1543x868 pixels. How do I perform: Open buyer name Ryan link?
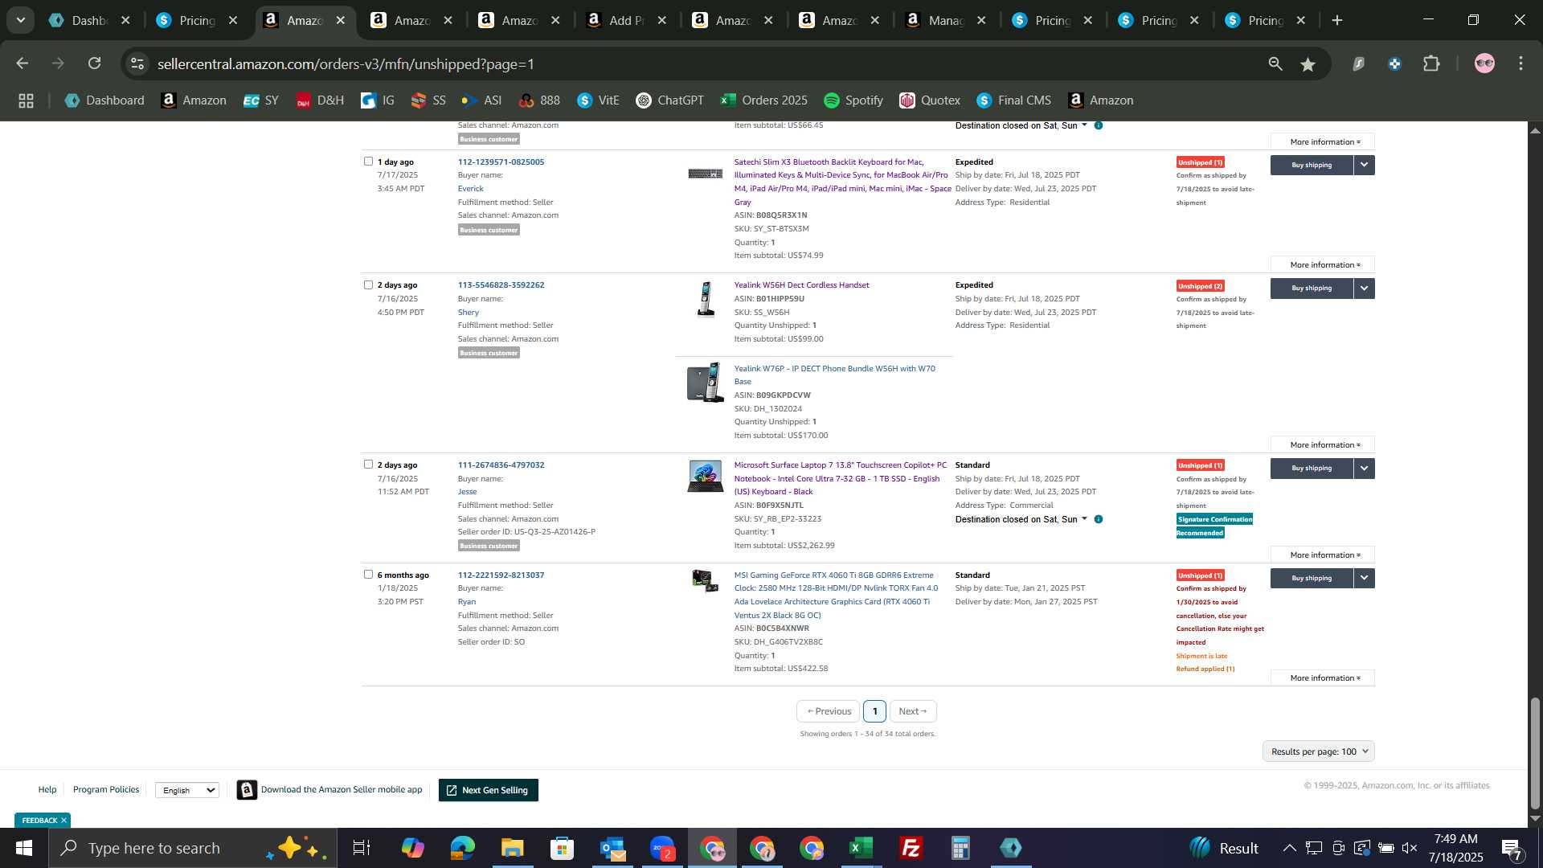[x=467, y=601]
